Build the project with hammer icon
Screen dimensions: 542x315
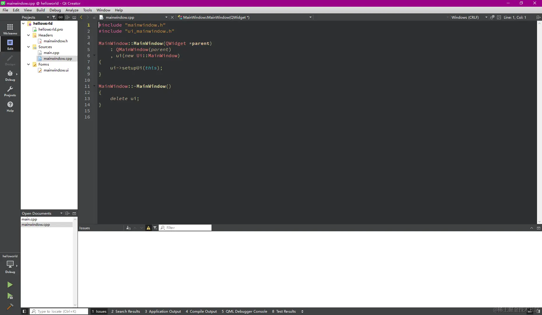coord(10,307)
